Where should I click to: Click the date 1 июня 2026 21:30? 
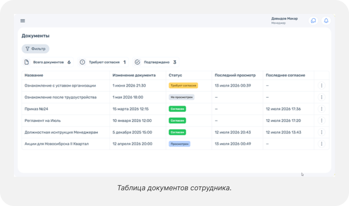[x=129, y=86]
